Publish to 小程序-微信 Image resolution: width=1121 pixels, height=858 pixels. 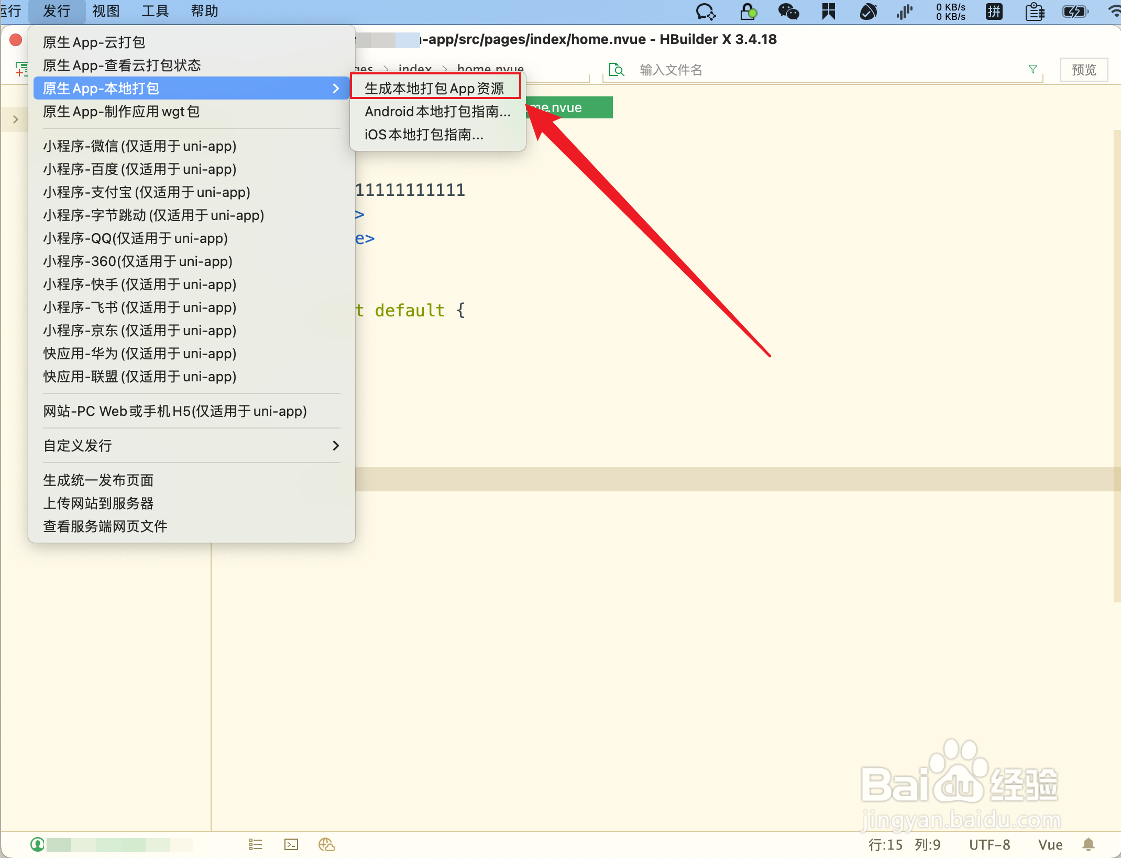(192, 146)
